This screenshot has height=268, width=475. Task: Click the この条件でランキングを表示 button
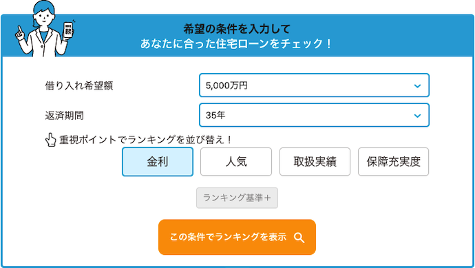pyautogui.click(x=237, y=237)
